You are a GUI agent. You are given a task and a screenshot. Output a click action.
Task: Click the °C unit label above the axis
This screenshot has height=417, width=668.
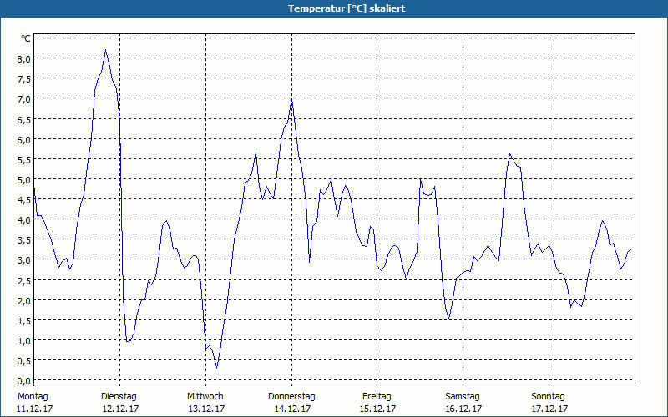[25, 38]
